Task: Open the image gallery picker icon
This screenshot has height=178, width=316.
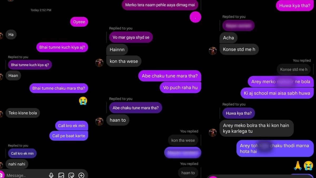Action: 61,175
